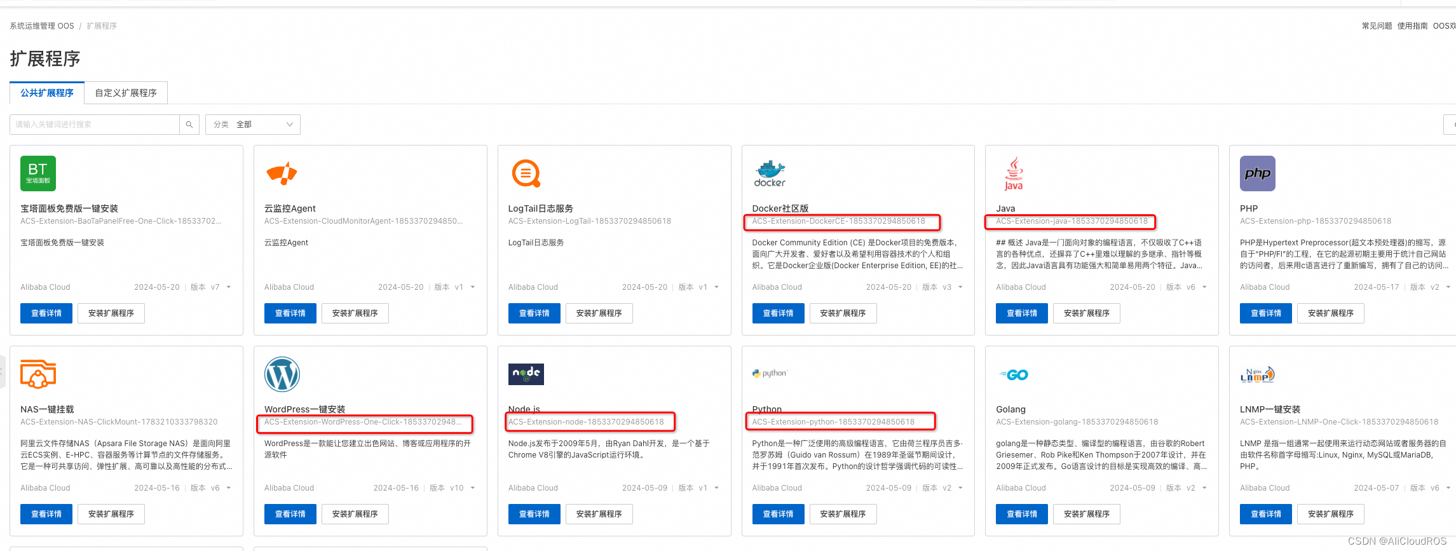Click 查看详情 on 宝塔面板 card
The height and width of the screenshot is (551, 1456).
point(46,313)
